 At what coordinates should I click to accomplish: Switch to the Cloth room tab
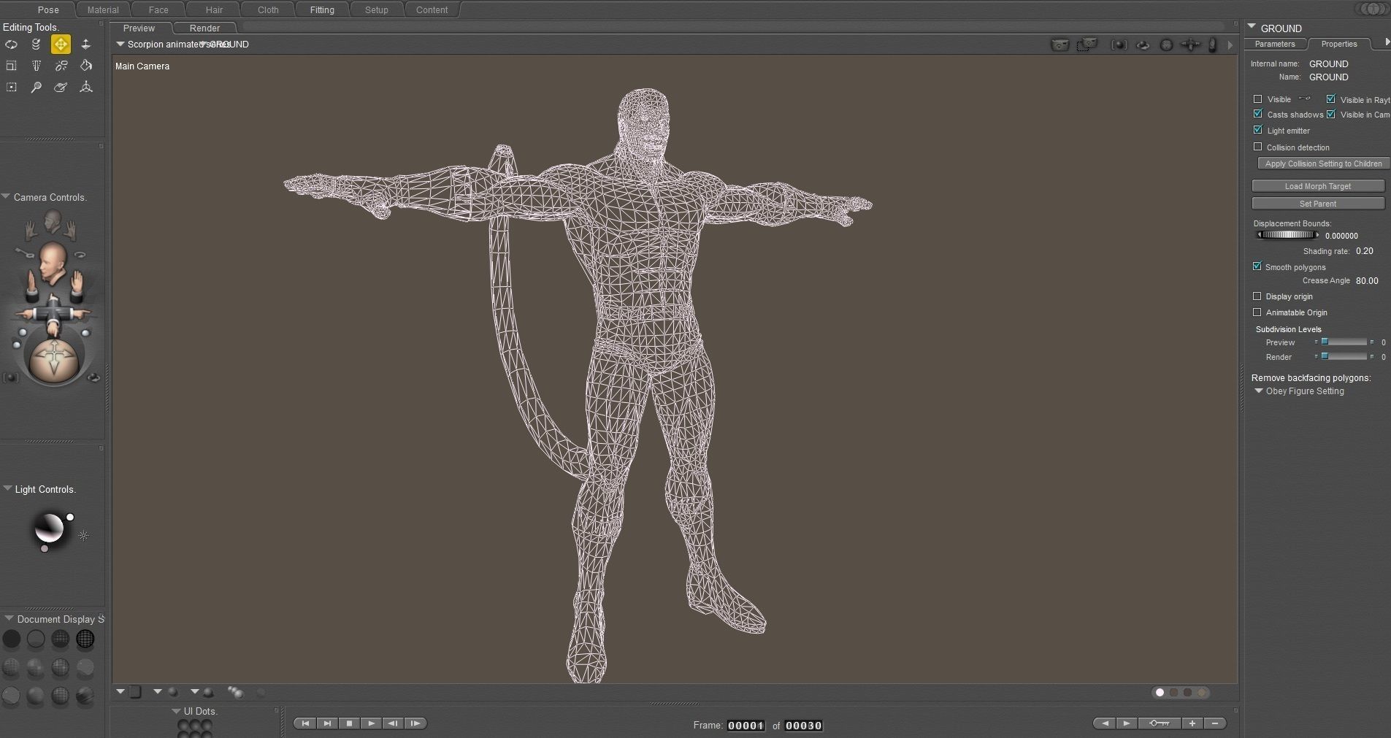pos(268,10)
